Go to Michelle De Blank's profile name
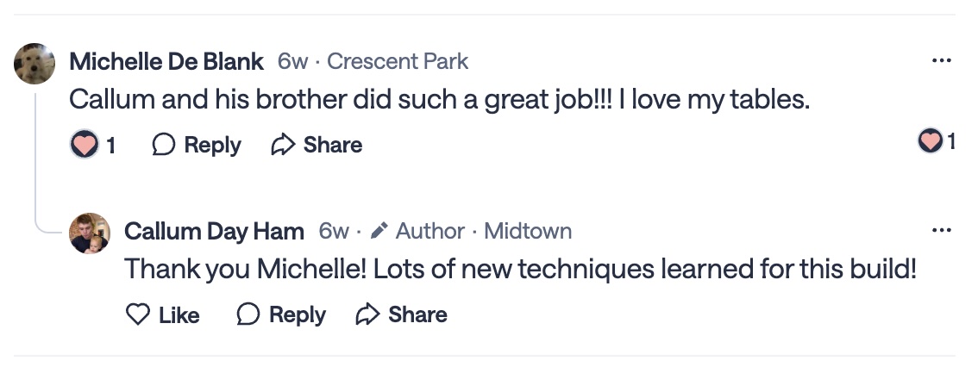Image resolution: width=978 pixels, height=367 pixels. click(x=166, y=61)
